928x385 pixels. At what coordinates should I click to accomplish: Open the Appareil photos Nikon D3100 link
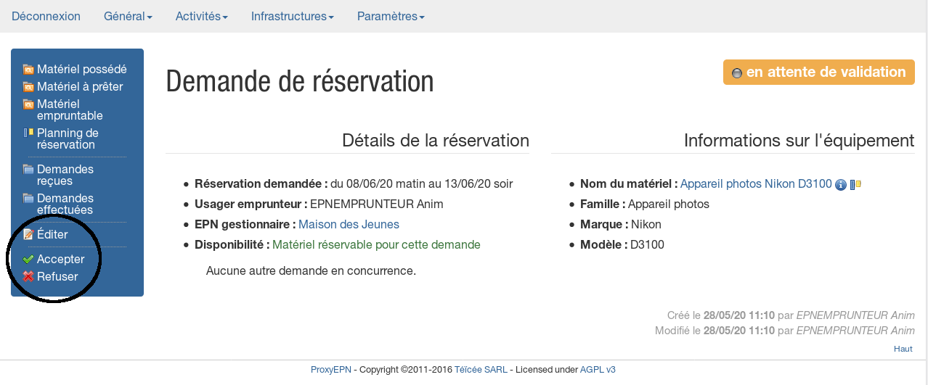755,184
